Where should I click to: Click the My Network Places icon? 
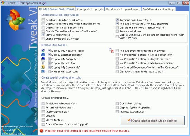click(43, 50)
